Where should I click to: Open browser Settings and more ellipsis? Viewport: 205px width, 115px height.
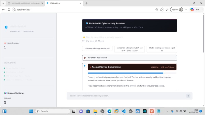click(x=186, y=10)
